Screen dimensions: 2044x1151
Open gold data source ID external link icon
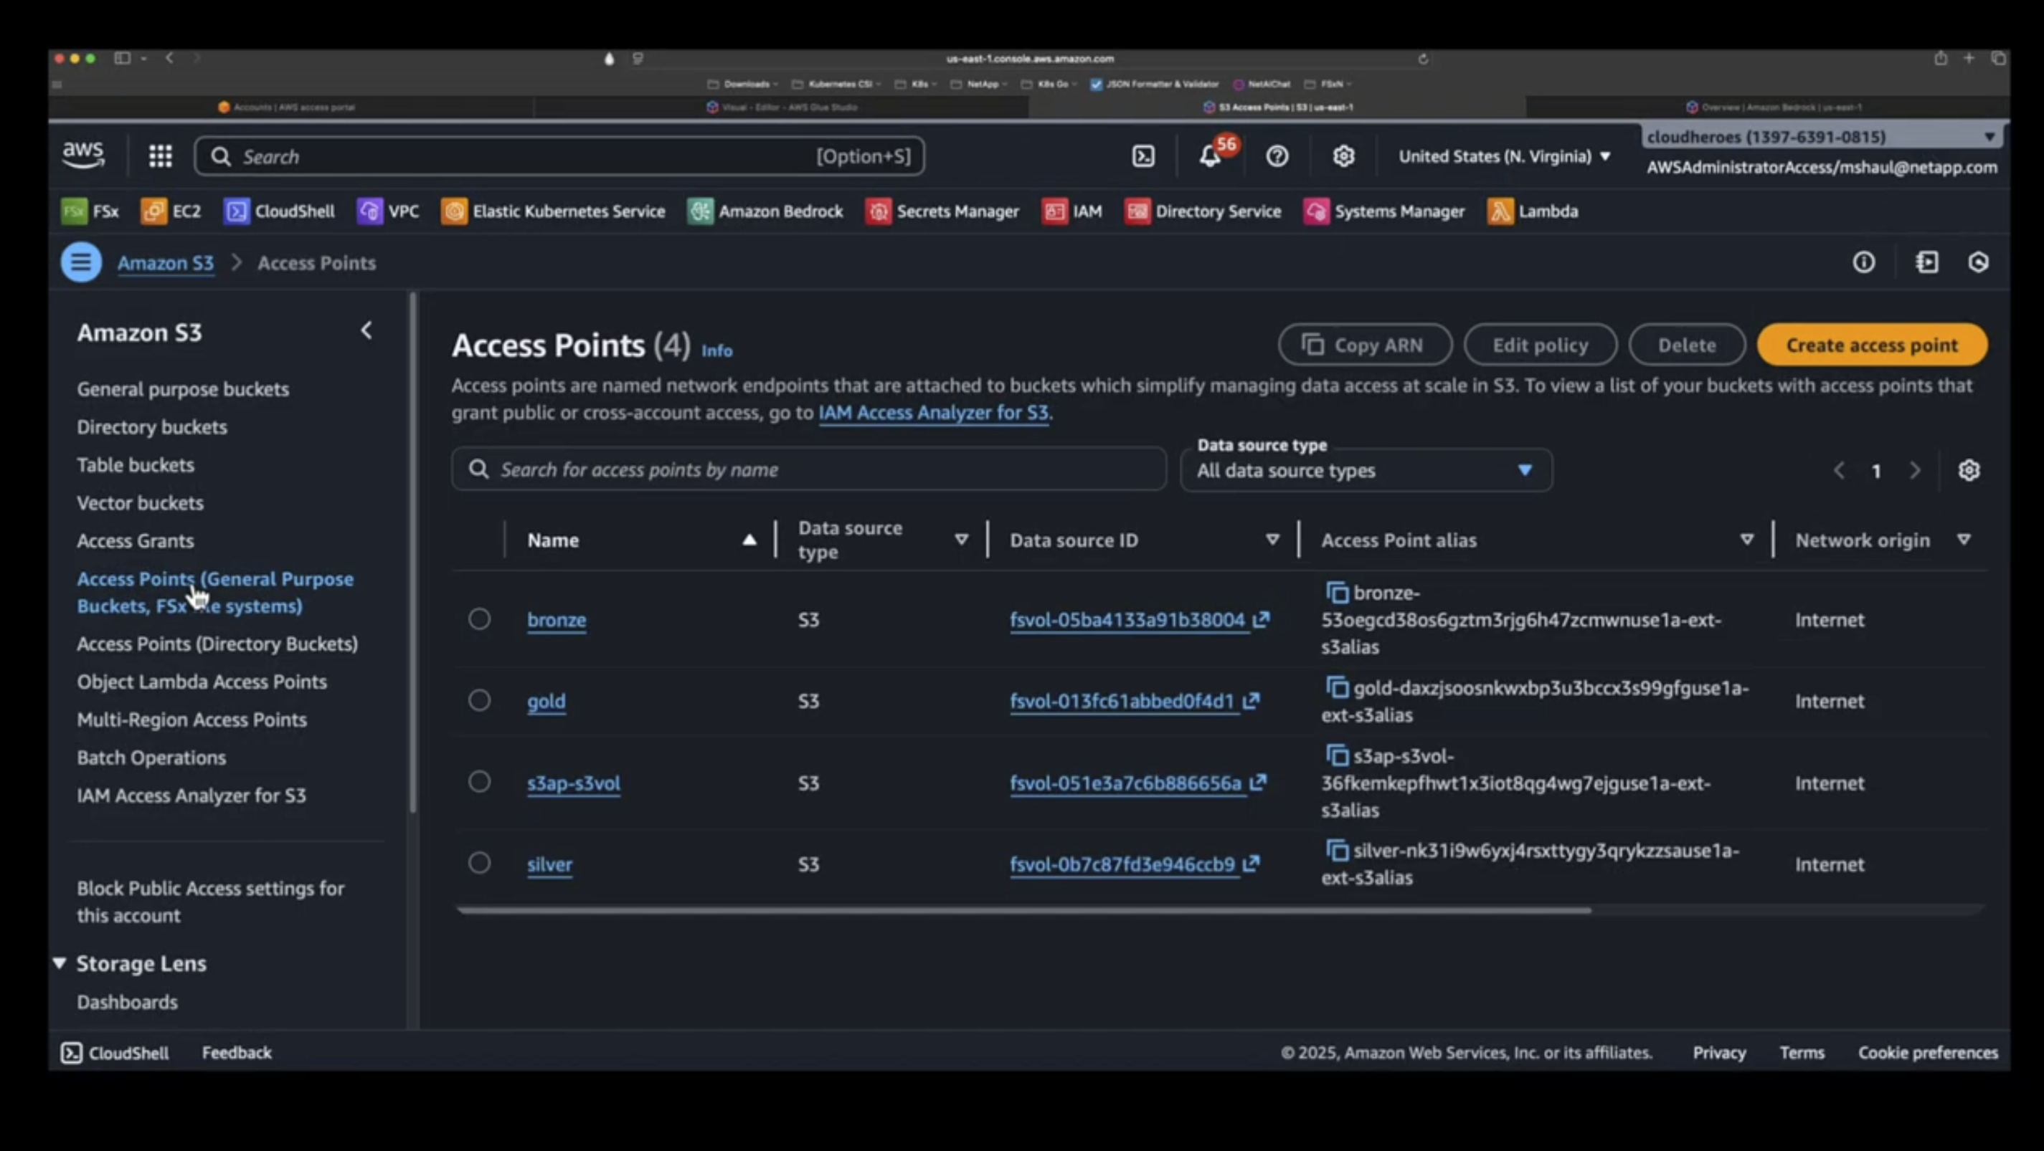point(1252,701)
